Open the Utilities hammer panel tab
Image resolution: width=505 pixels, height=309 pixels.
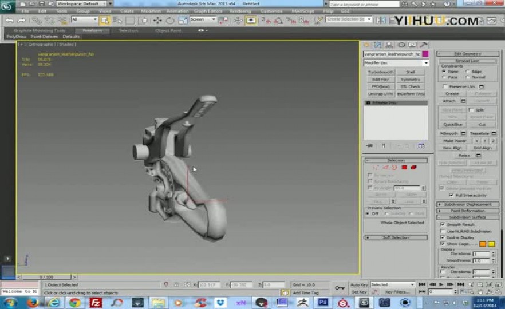pos(424,45)
